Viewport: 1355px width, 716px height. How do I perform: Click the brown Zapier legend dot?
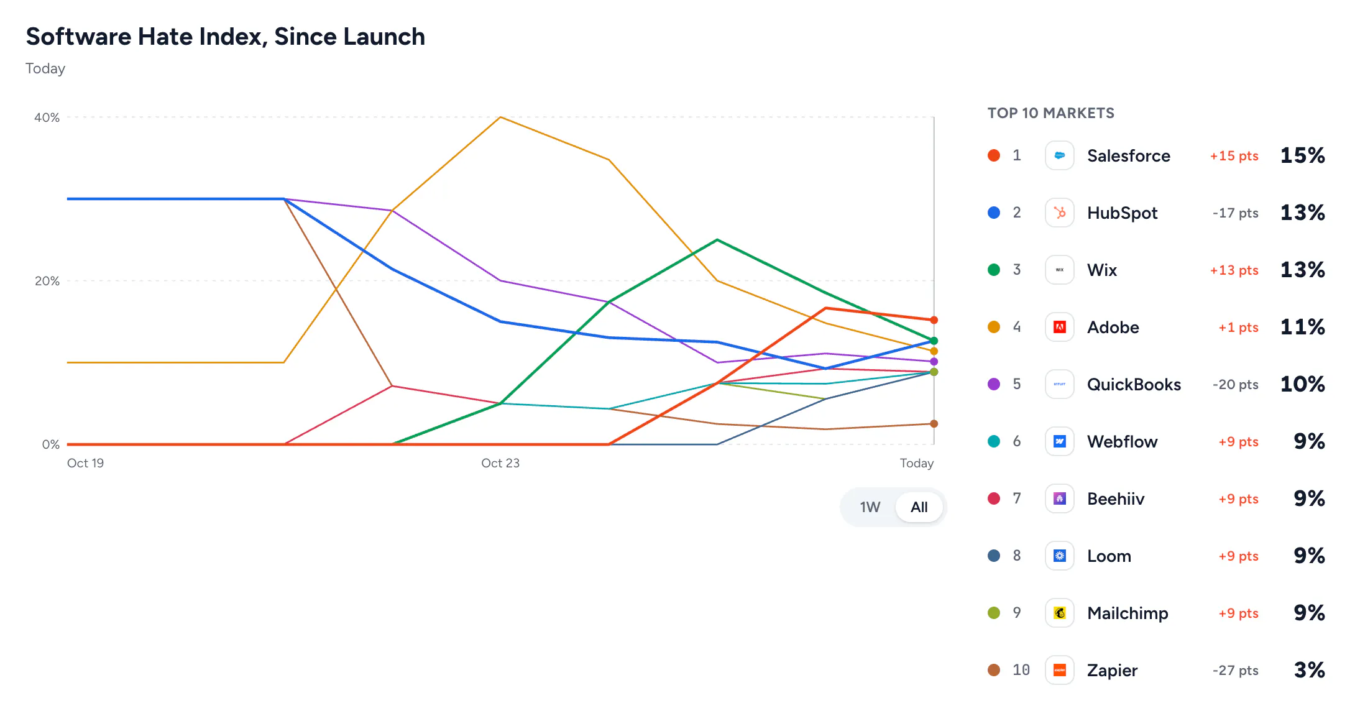[994, 670]
